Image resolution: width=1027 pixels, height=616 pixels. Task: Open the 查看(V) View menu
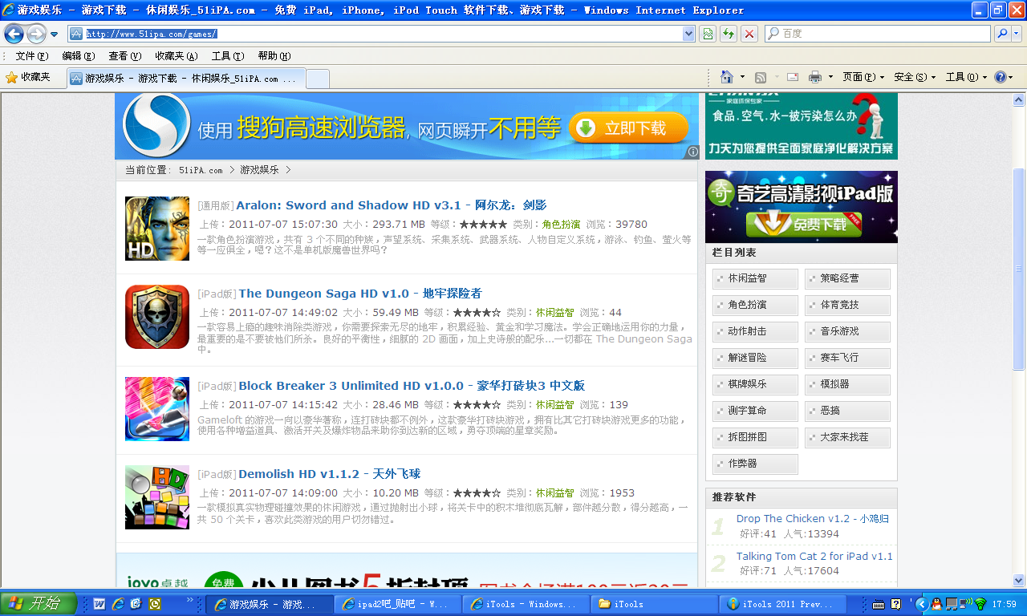124,56
